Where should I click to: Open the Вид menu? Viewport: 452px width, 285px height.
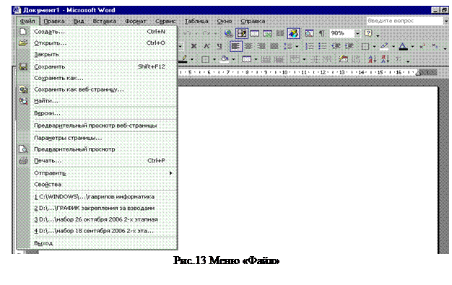pyautogui.click(x=79, y=21)
